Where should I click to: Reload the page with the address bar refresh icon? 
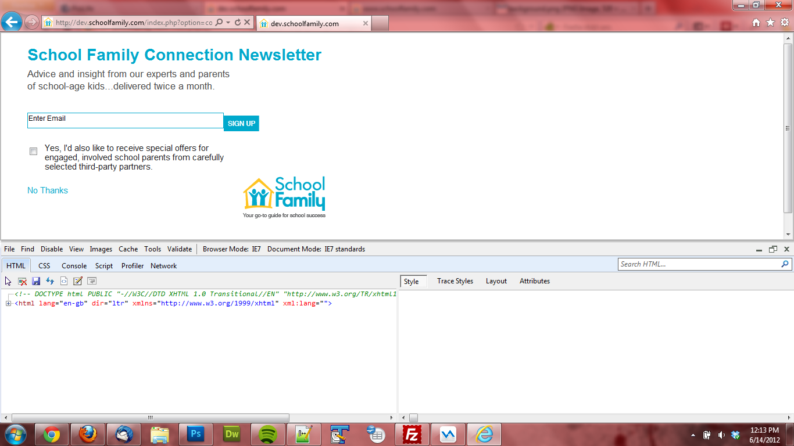(x=238, y=23)
